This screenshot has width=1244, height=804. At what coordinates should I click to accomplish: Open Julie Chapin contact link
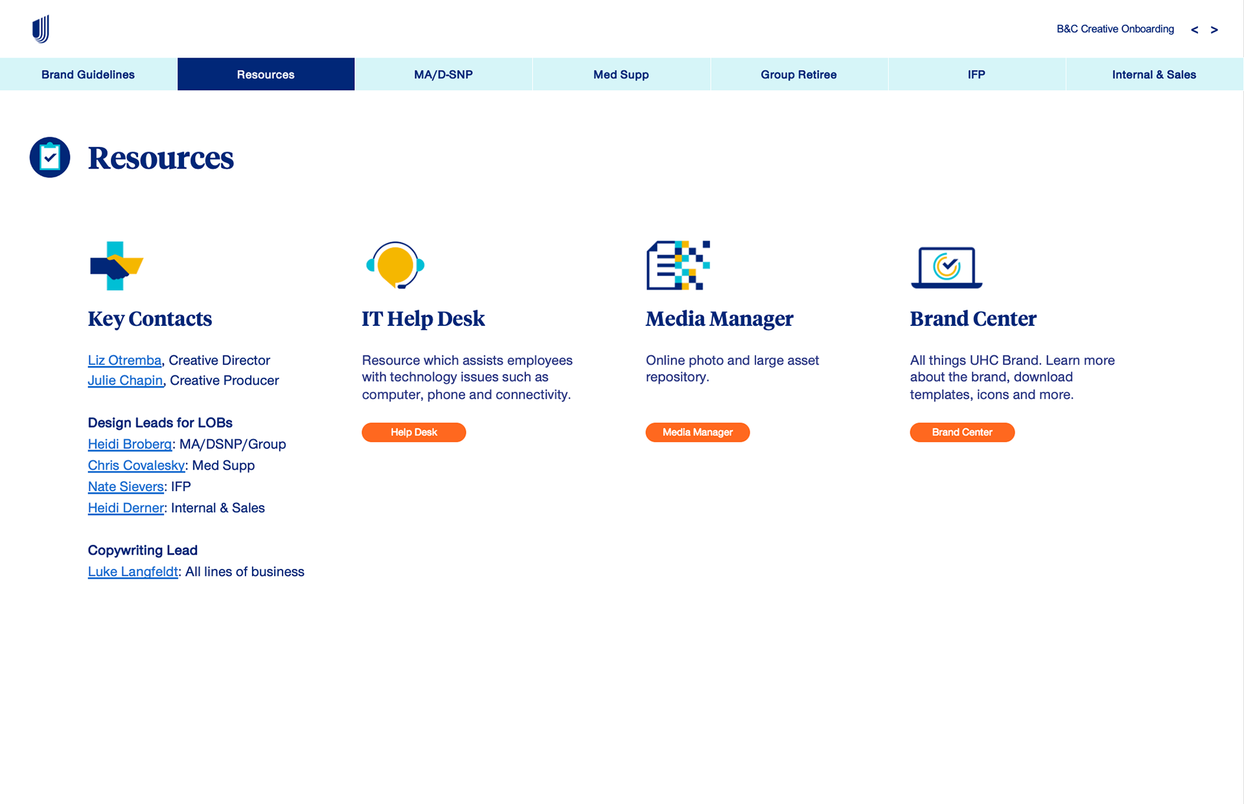[x=125, y=380]
